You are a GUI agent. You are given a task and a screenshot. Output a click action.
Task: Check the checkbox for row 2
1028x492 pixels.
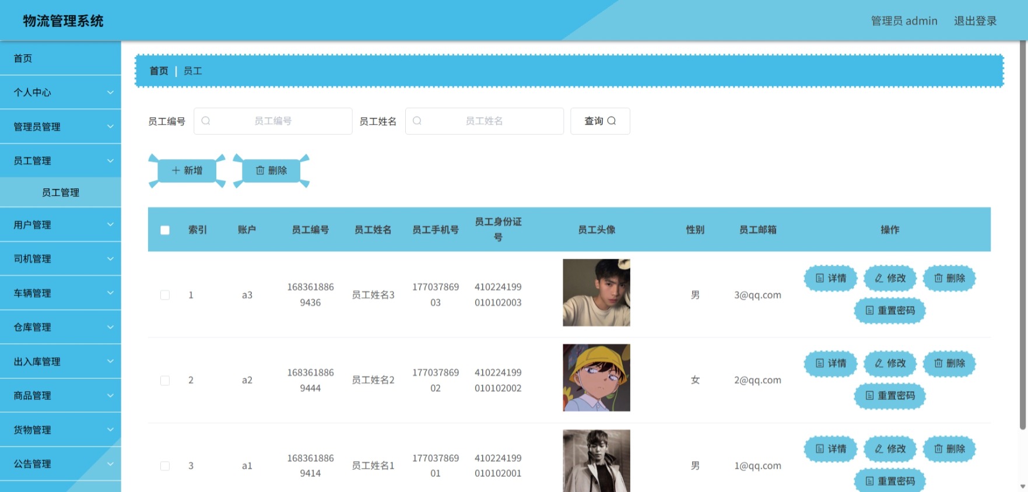pyautogui.click(x=165, y=380)
